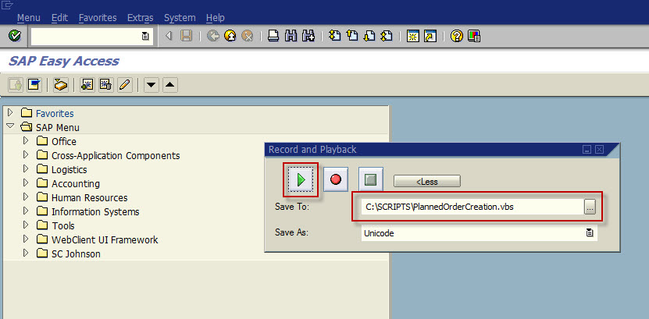Expand the Favorites tree folder

[10, 112]
